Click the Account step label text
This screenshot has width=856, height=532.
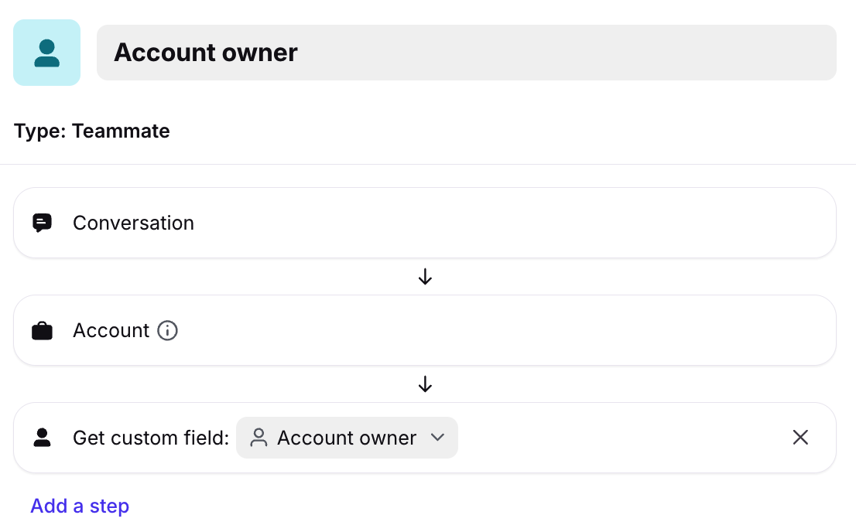pyautogui.click(x=111, y=331)
